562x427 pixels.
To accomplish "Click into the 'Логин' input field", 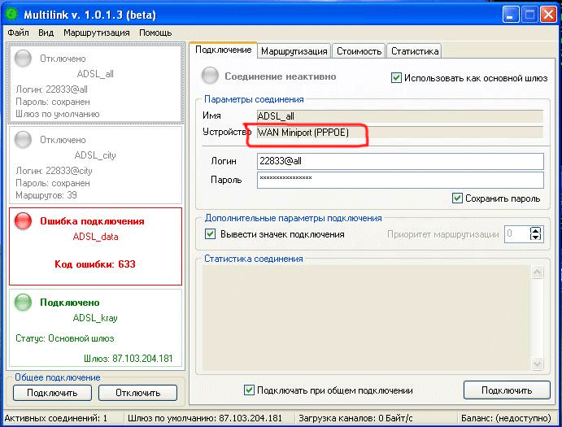I will pyautogui.click(x=399, y=161).
